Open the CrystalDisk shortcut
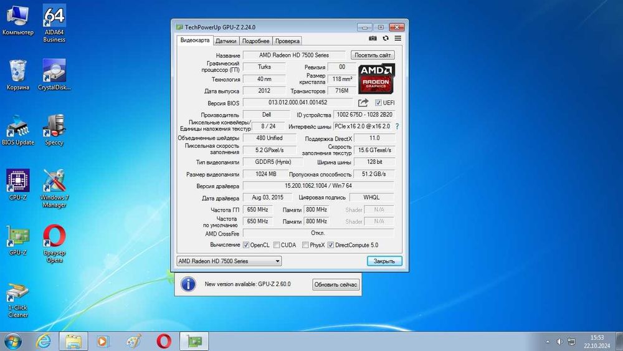The width and height of the screenshot is (623, 351). (x=54, y=75)
